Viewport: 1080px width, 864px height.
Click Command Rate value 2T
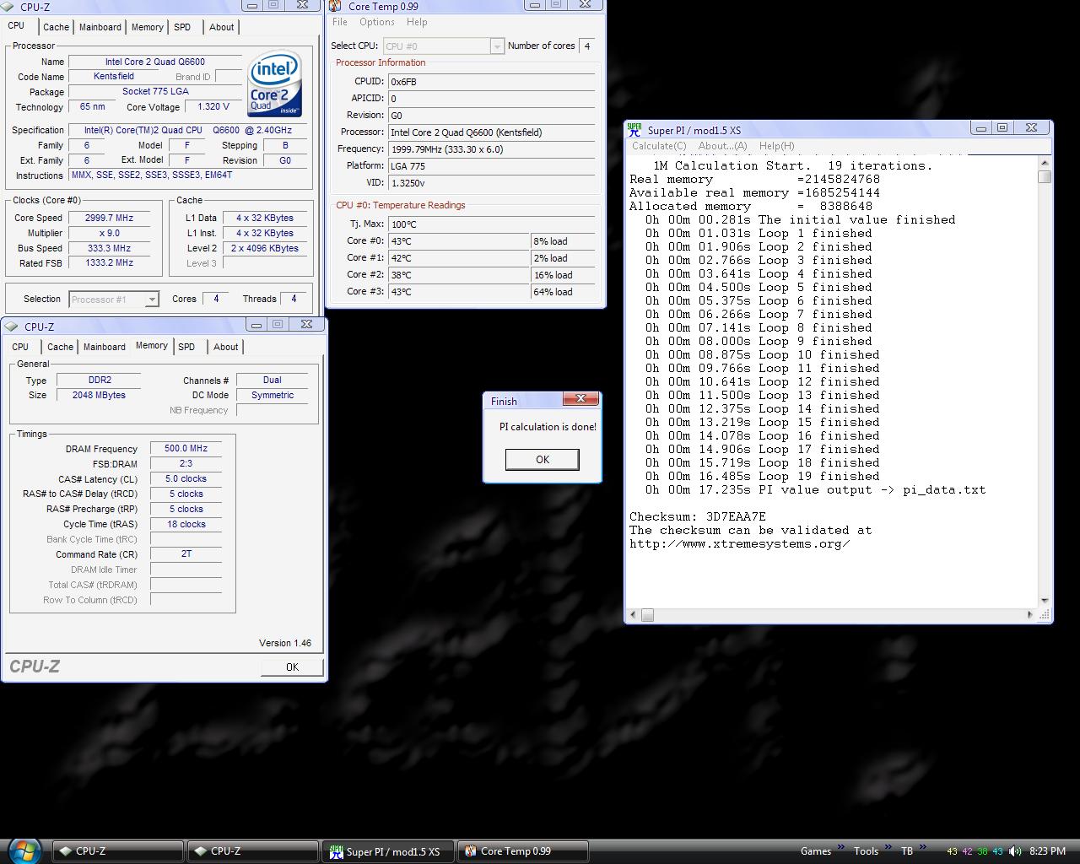[x=186, y=554]
